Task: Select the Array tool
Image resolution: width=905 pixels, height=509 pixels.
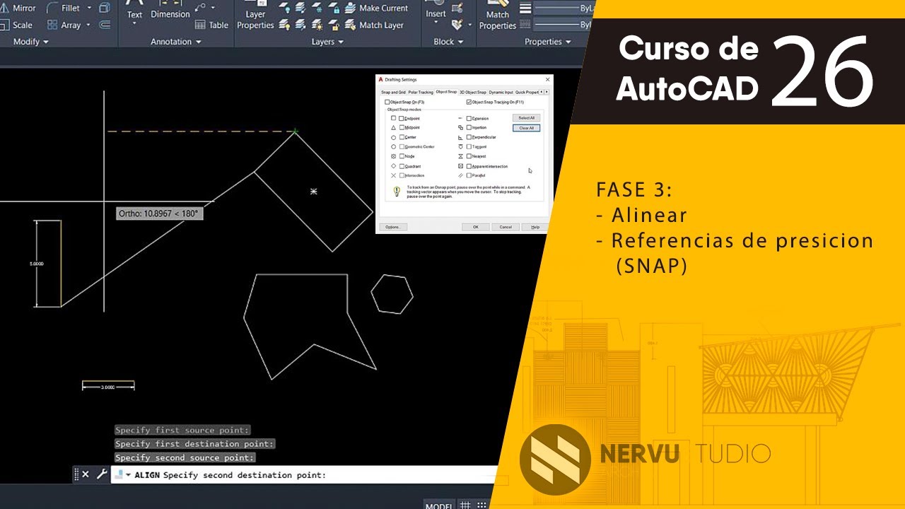Action: click(x=64, y=25)
